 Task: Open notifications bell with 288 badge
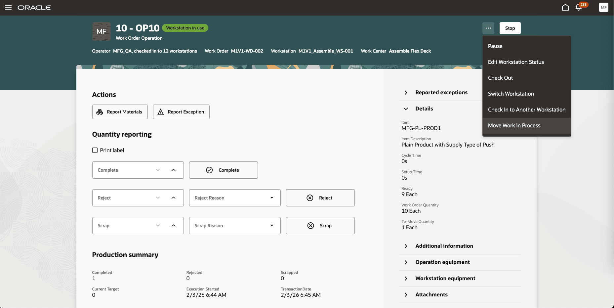coord(579,7)
